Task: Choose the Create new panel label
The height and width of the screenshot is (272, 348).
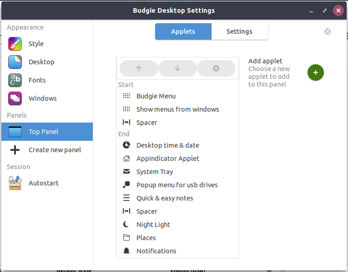Action: point(55,150)
